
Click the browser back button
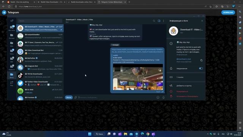3,6
